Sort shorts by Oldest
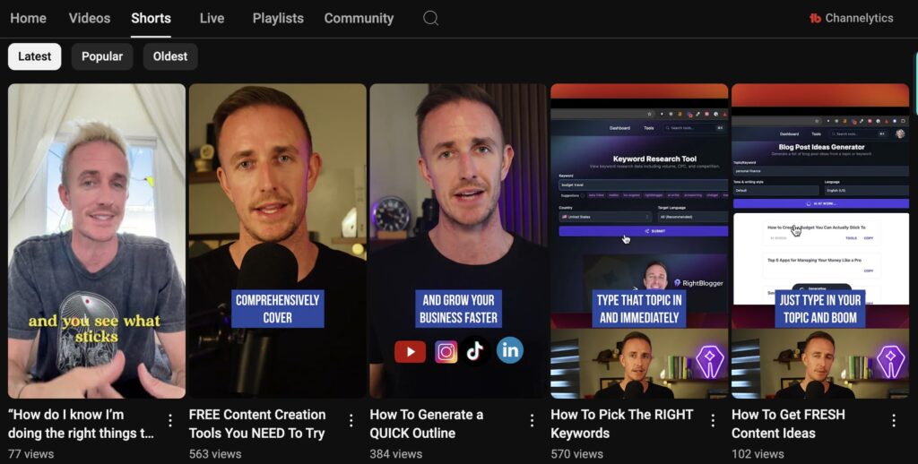Screen dimensions: 918x464 tap(170, 56)
